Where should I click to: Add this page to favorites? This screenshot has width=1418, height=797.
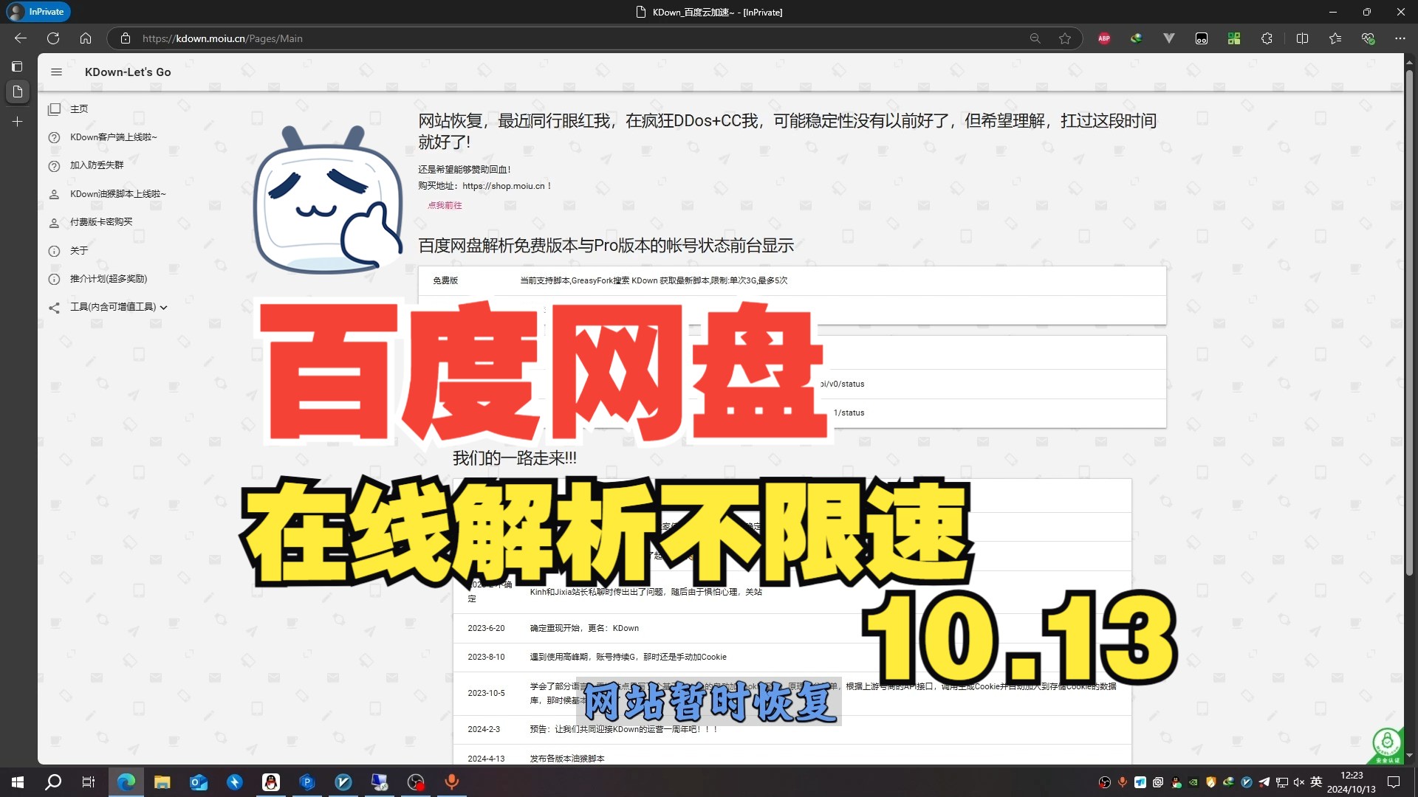coord(1064,38)
